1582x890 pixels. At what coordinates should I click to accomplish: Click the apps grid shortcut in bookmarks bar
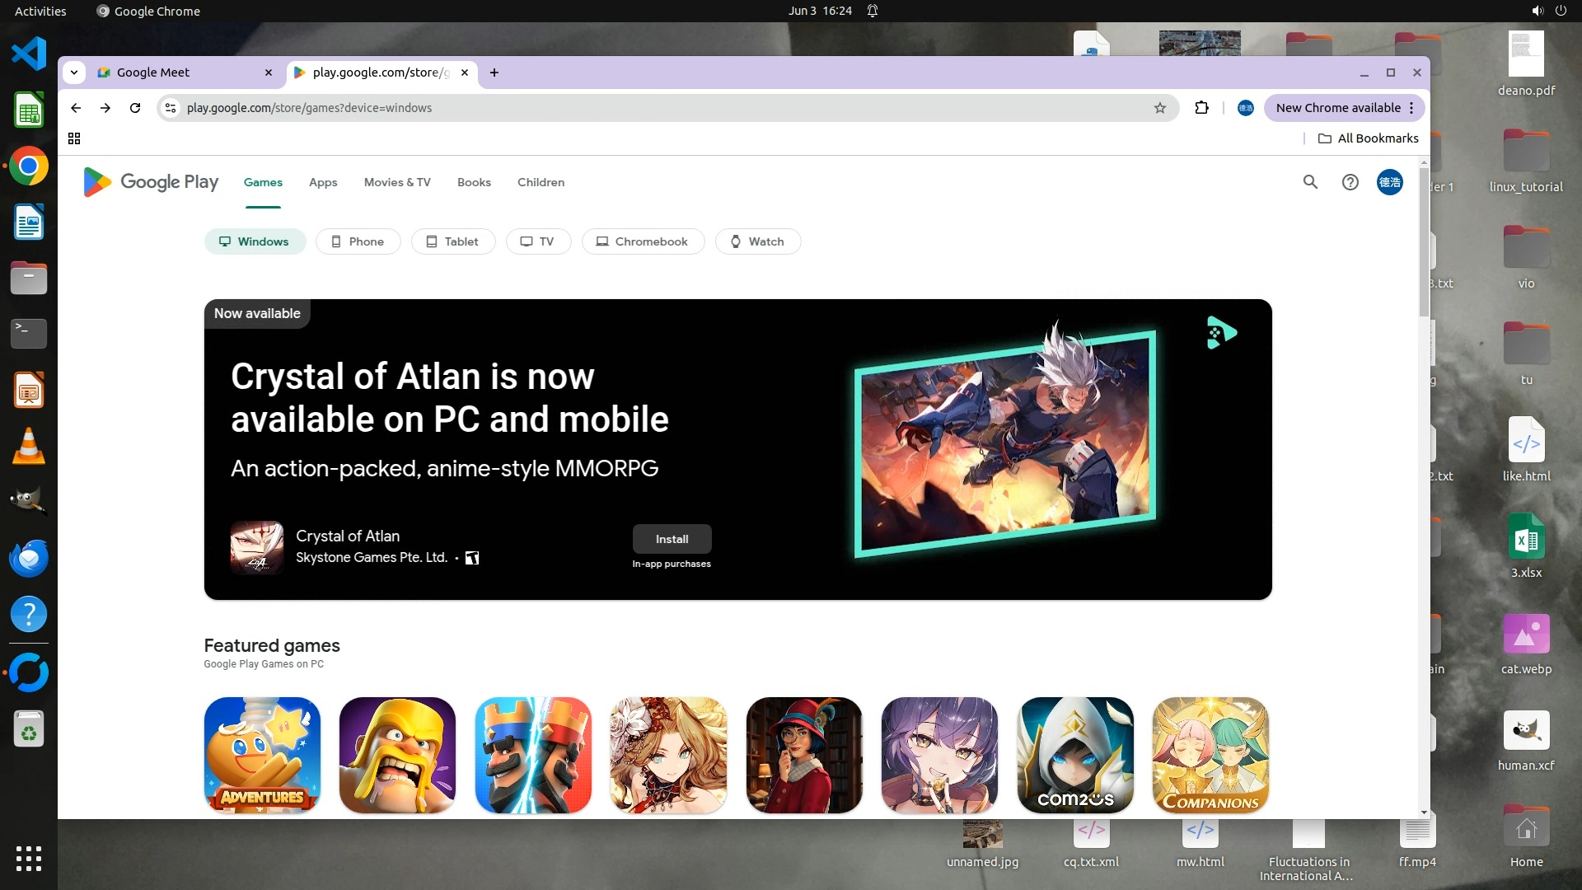74,138
